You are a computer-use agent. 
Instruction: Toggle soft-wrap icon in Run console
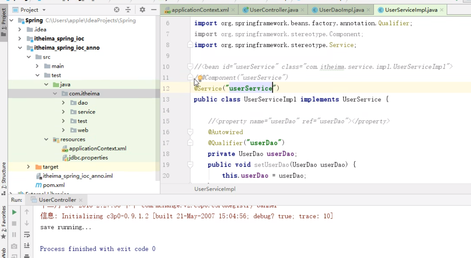click(x=27, y=235)
